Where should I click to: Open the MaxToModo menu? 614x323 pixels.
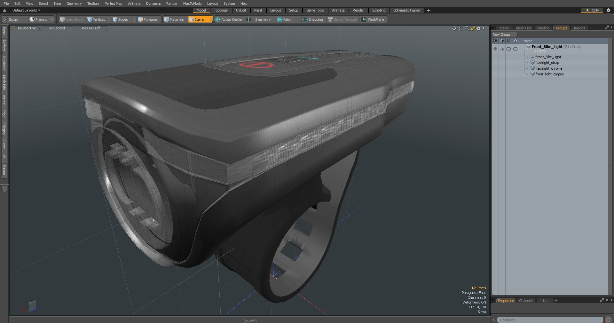tap(192, 4)
